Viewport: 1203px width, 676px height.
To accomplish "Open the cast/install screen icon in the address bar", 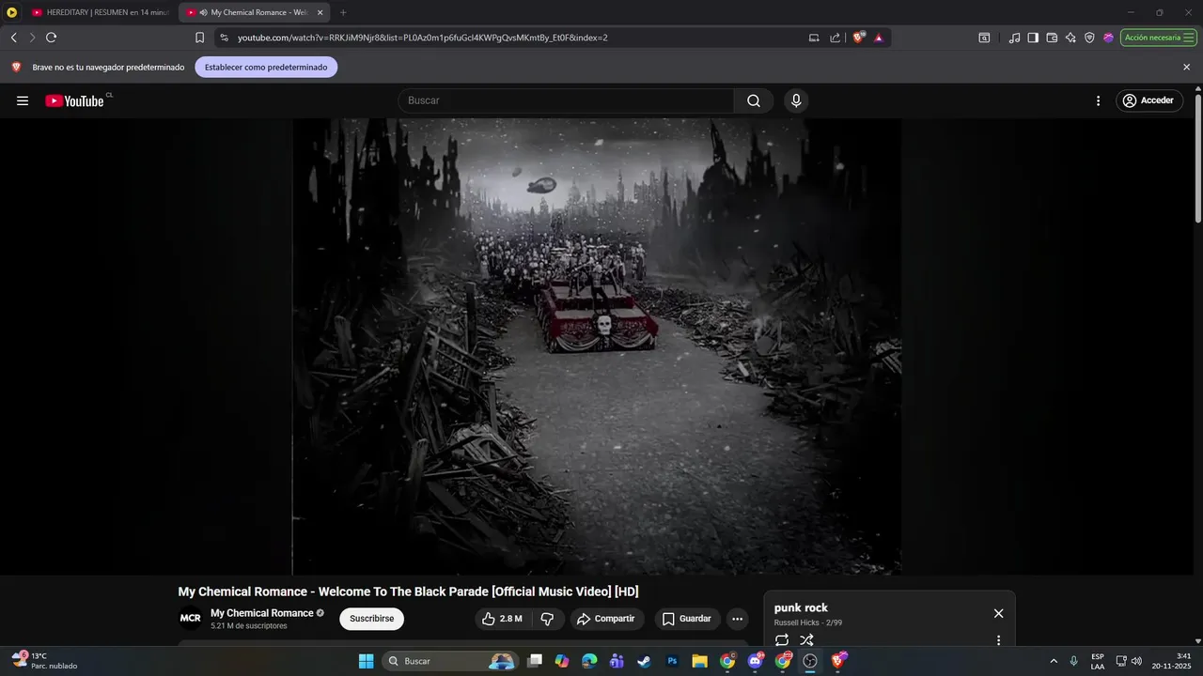I will tap(814, 38).
